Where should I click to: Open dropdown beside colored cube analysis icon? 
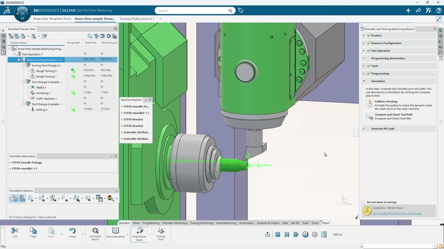point(117,199)
